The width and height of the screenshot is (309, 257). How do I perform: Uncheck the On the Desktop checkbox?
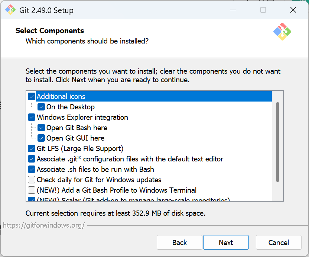(x=41, y=107)
